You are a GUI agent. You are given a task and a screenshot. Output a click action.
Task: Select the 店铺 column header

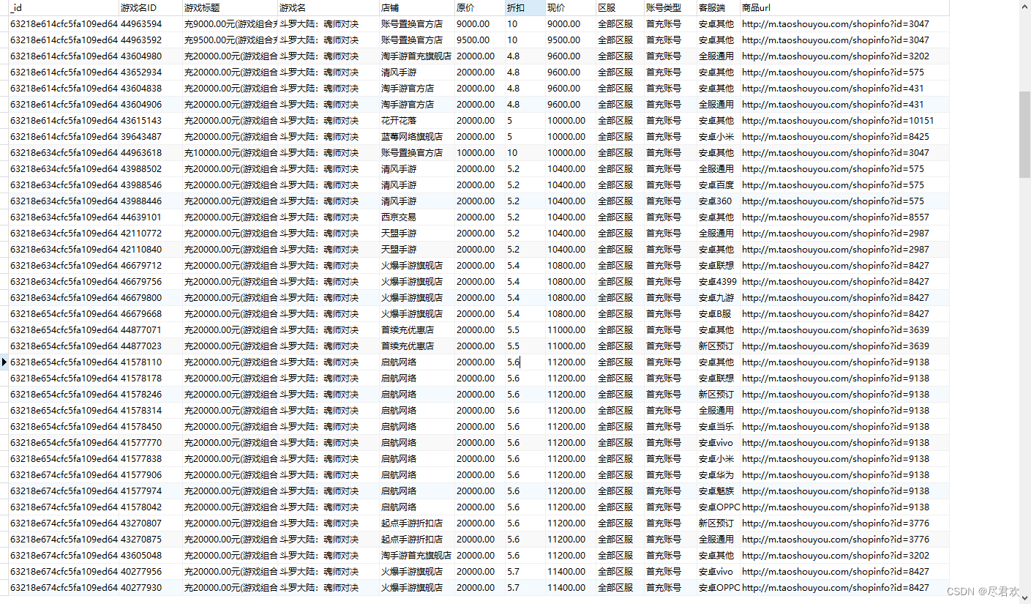pyautogui.click(x=417, y=8)
